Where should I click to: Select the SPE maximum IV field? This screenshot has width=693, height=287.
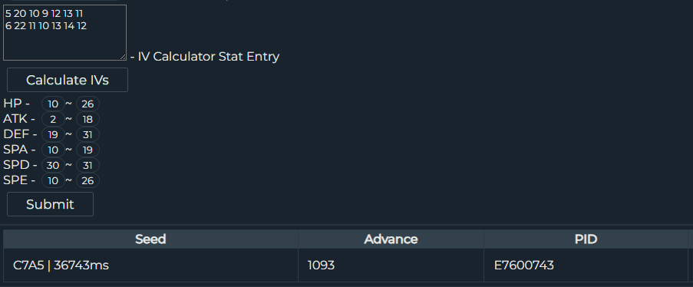(x=87, y=180)
